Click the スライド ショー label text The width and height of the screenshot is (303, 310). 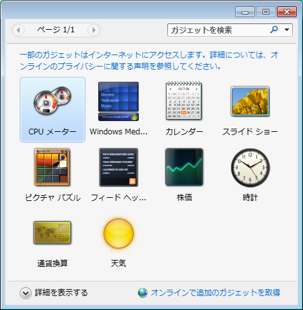(250, 132)
